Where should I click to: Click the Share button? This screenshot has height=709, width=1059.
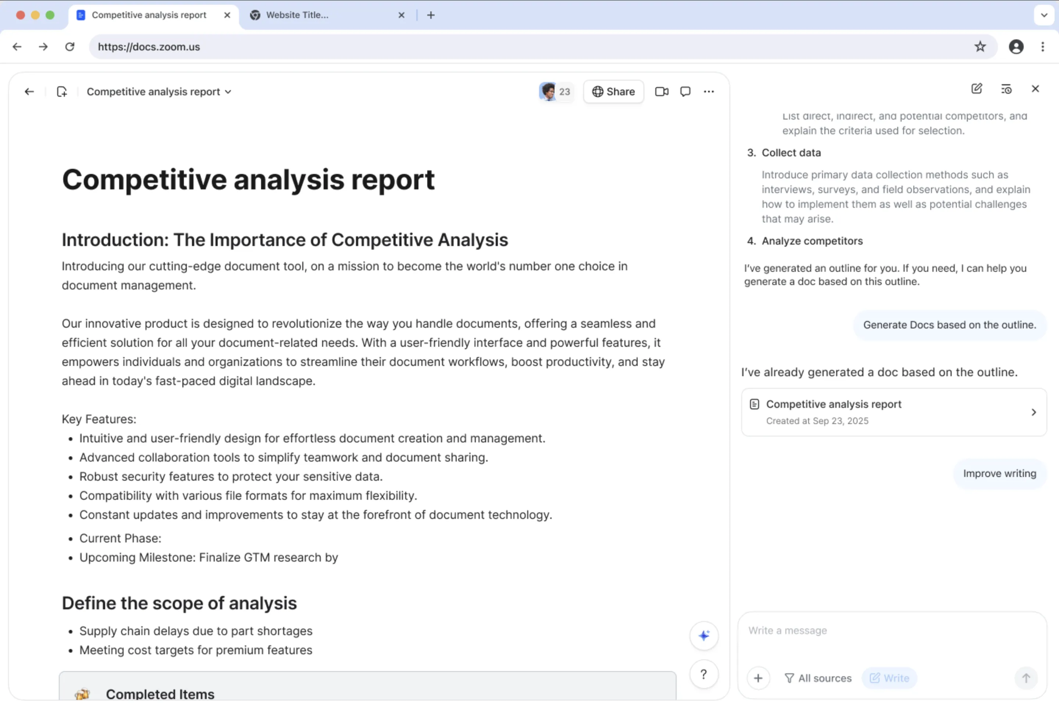pyautogui.click(x=613, y=91)
